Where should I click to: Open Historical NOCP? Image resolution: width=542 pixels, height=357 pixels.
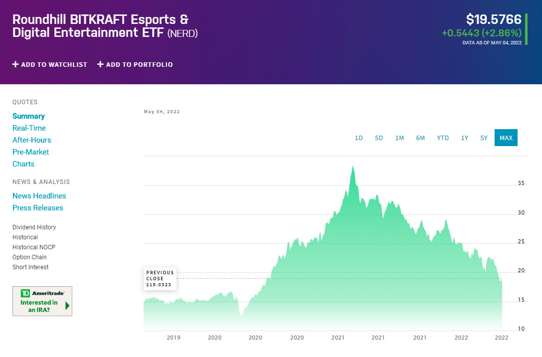[x=34, y=247]
